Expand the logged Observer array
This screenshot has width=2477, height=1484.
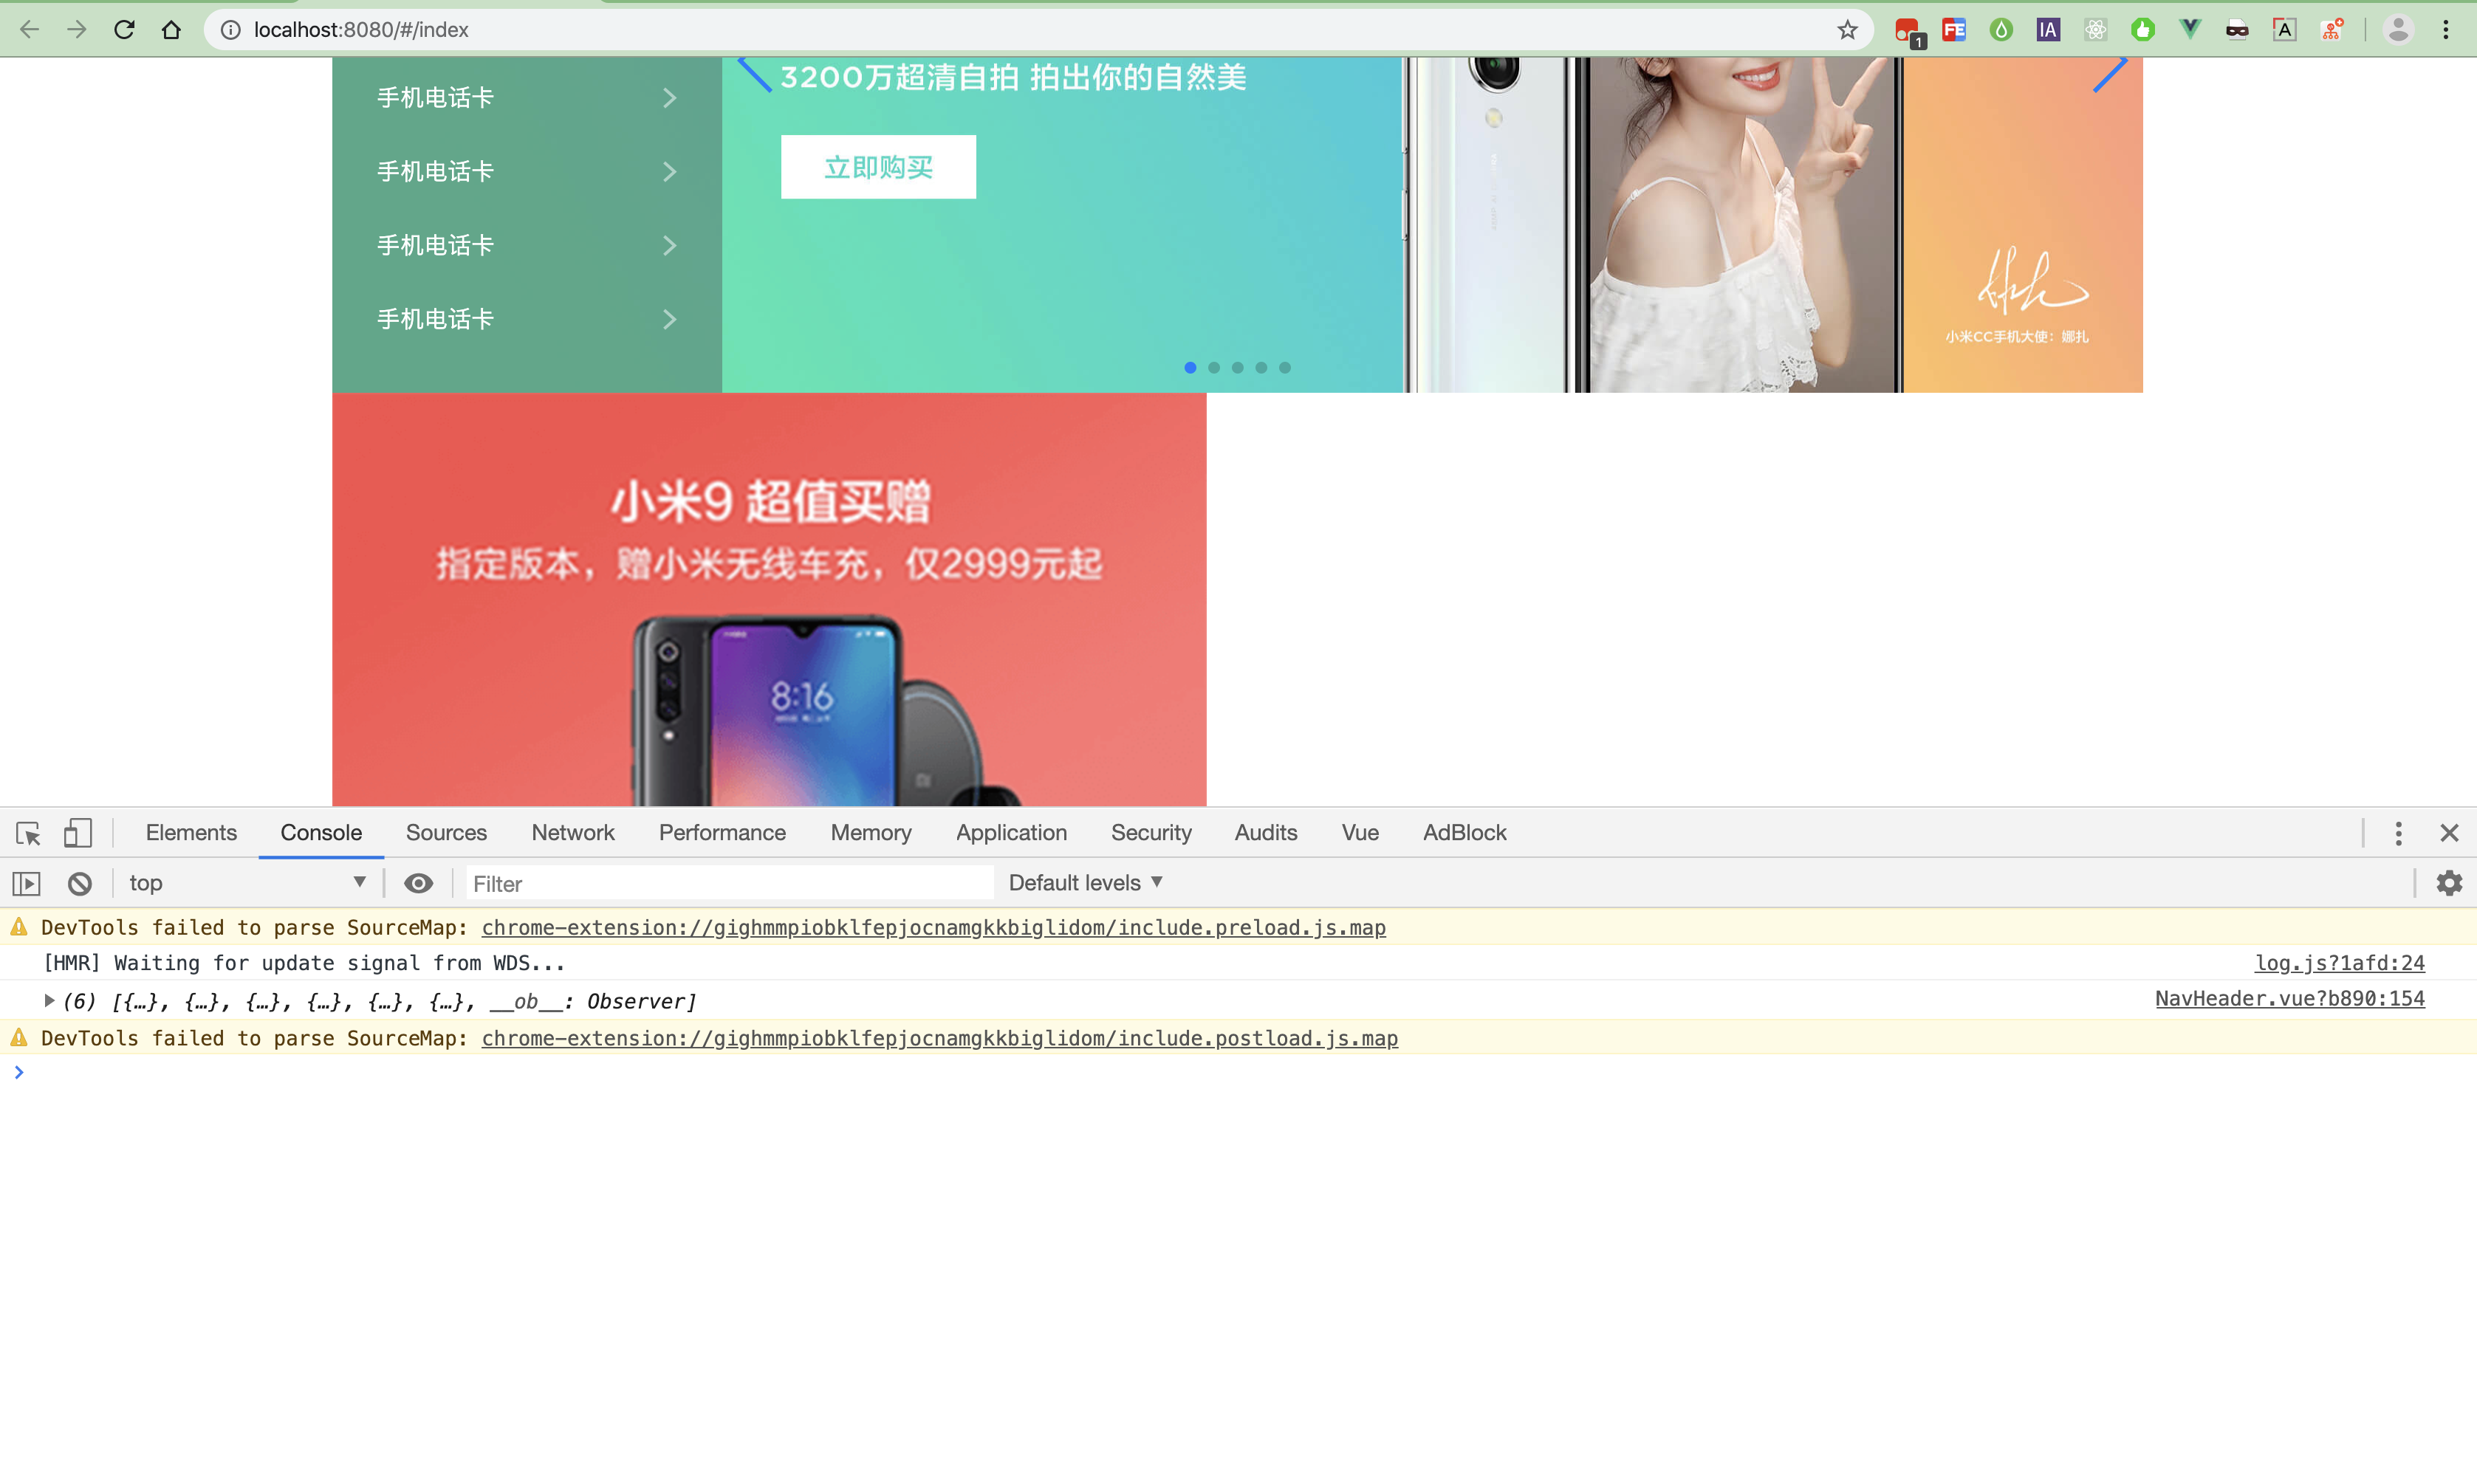pos(49,1000)
